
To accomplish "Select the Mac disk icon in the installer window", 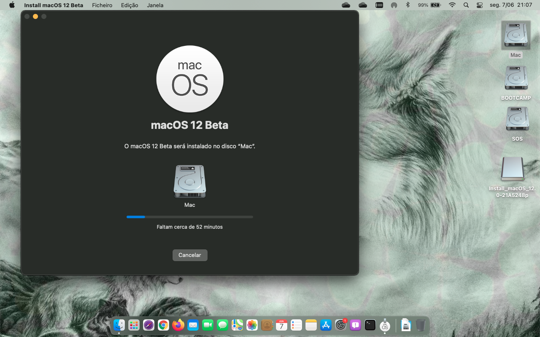I will 190,182.
